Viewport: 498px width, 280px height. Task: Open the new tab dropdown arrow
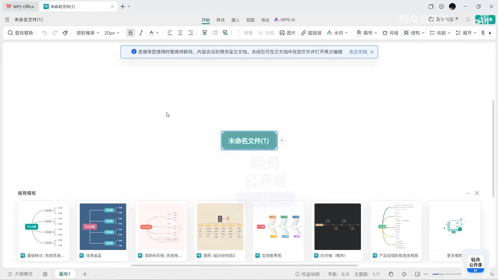click(x=129, y=7)
